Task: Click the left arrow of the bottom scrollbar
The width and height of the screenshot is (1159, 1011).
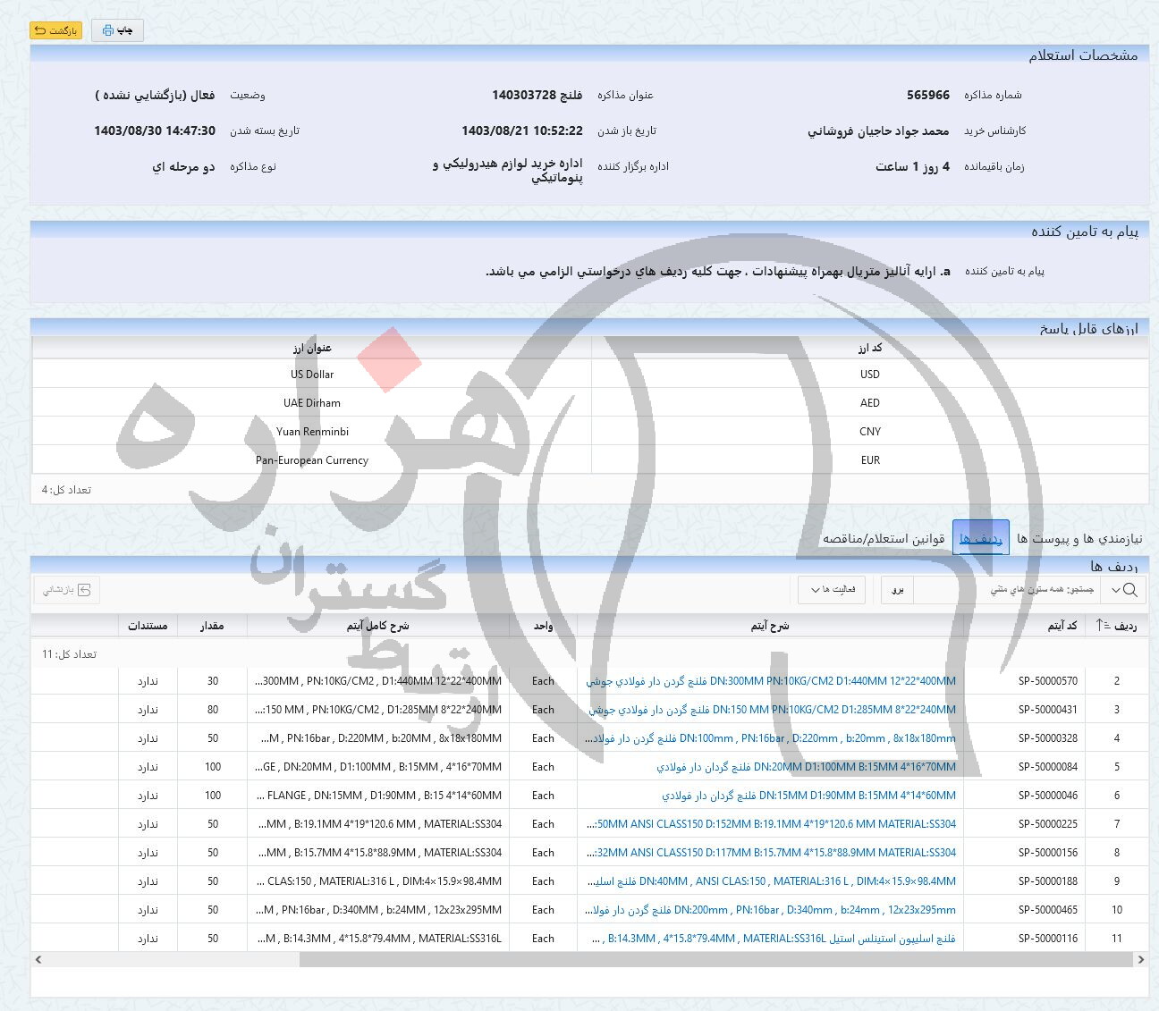Action: coord(38,958)
